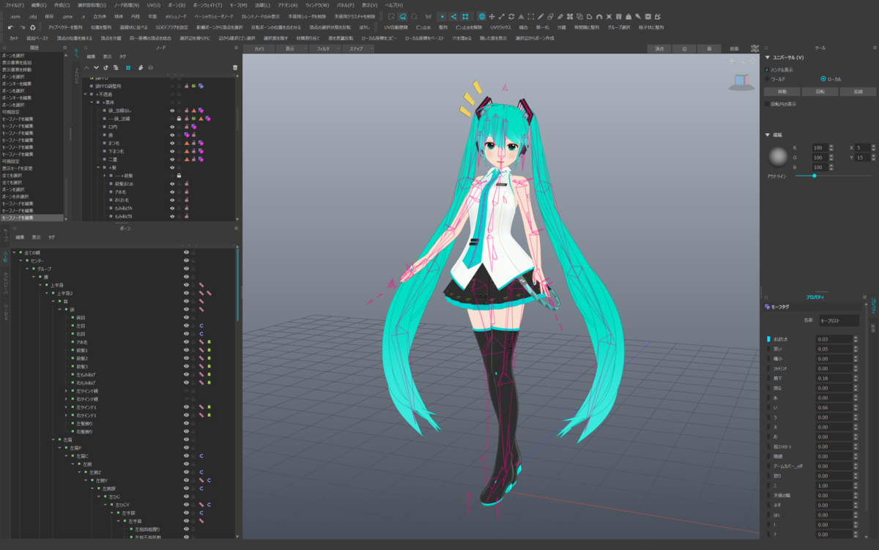Select the magnet tool icon
This screenshot has height=550, width=879.
click(599, 16)
